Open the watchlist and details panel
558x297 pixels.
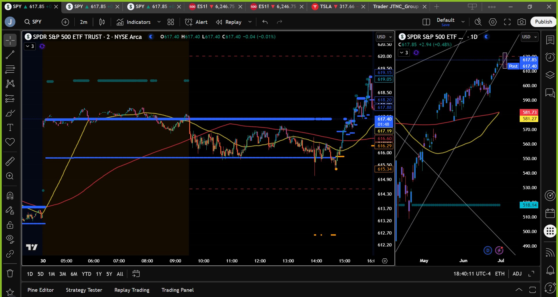click(550, 40)
